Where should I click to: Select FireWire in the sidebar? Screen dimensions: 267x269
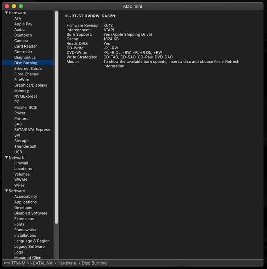(22, 80)
